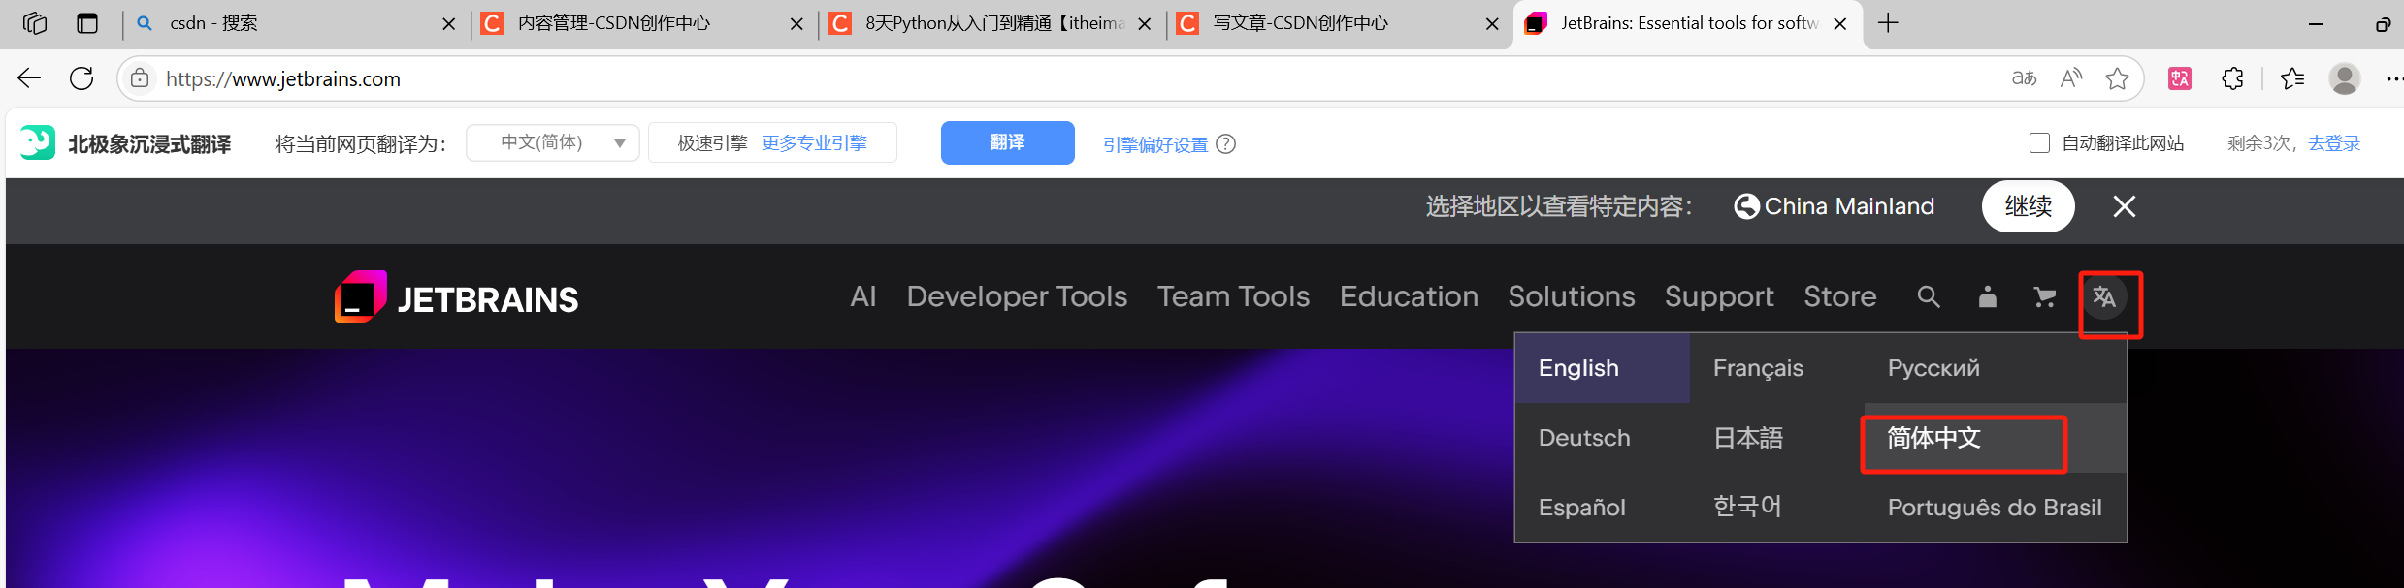The image size is (2404, 588).
Task: Open the browser translate icon in address bar
Action: [x=2024, y=78]
